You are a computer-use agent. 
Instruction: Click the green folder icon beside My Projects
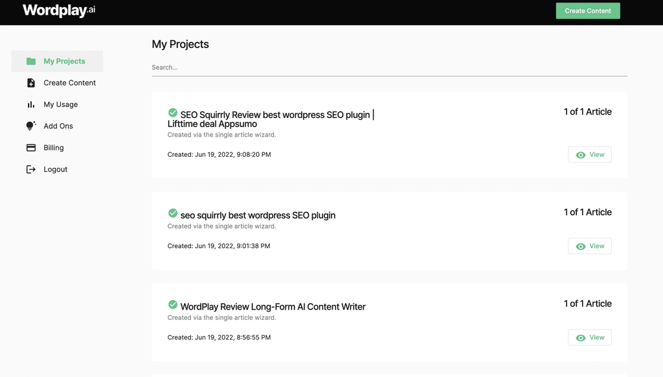31,62
